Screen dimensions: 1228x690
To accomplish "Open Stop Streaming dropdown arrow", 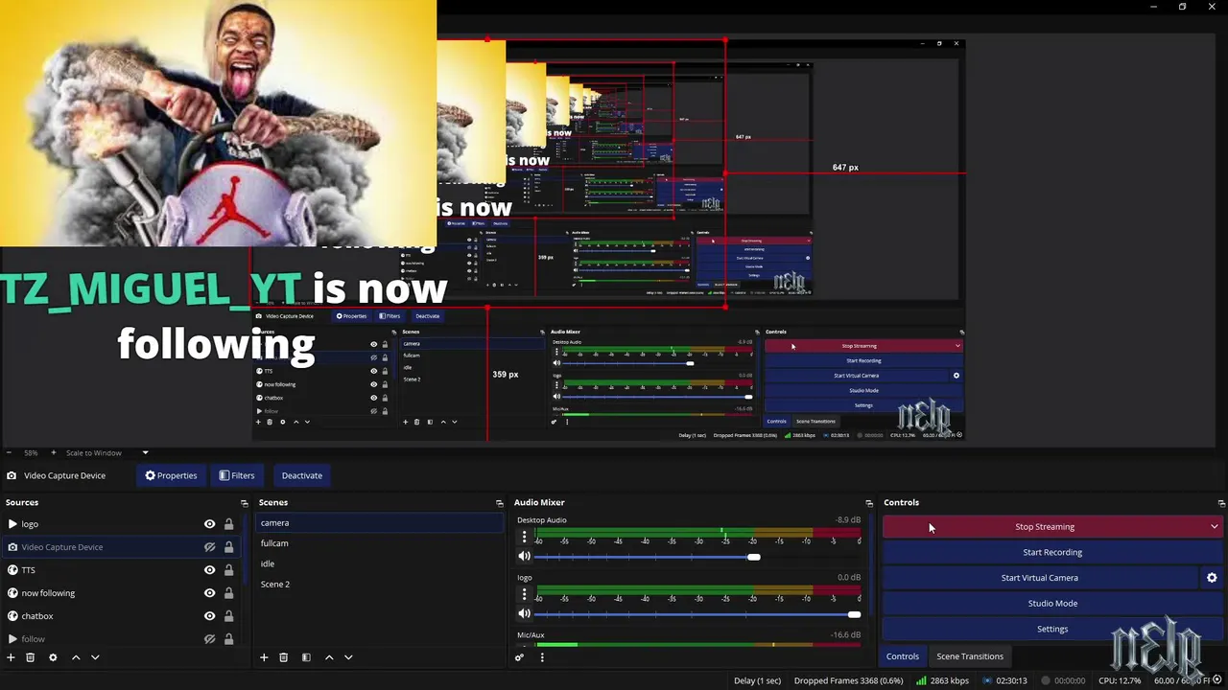I will (x=1215, y=527).
